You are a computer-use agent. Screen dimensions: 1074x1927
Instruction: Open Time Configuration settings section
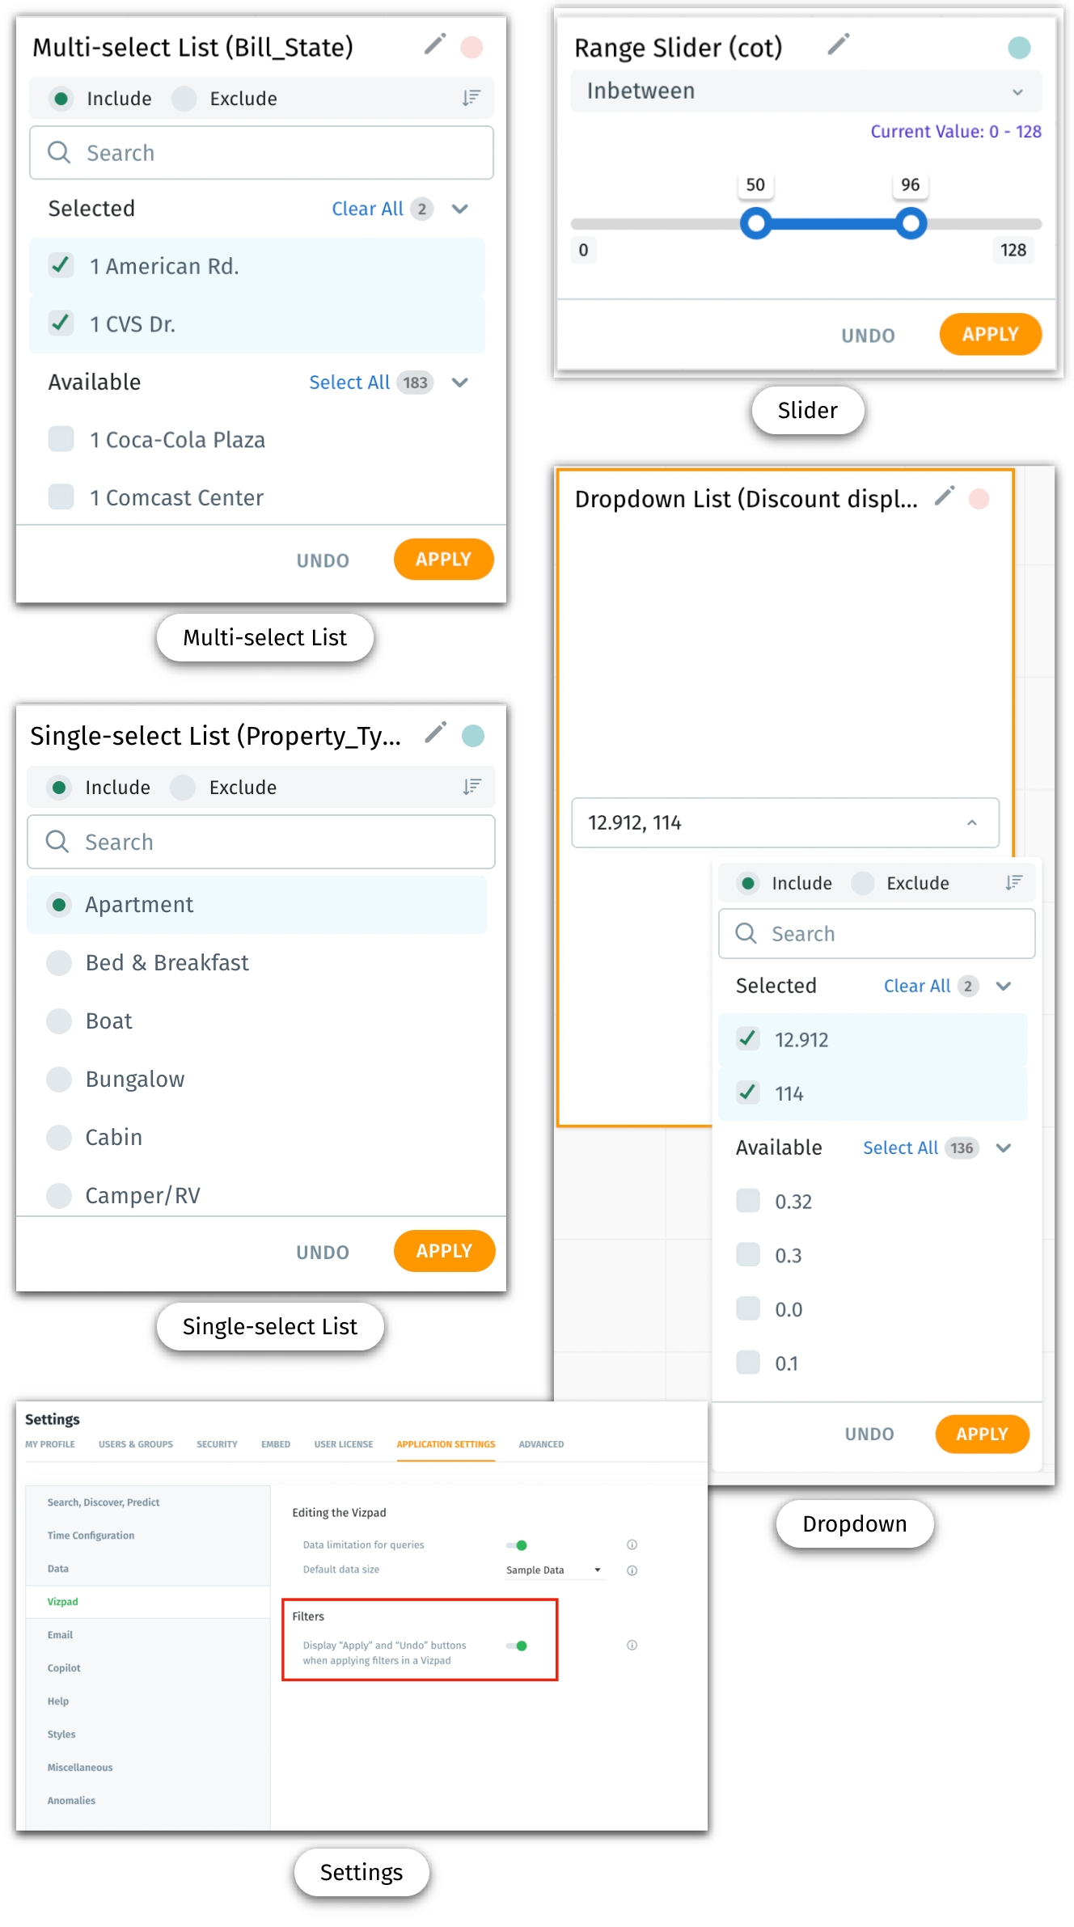91,1536
